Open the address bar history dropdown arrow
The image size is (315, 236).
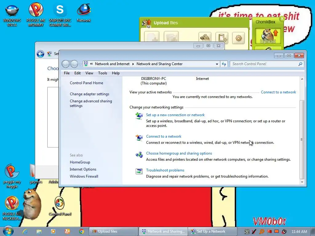(x=217, y=64)
